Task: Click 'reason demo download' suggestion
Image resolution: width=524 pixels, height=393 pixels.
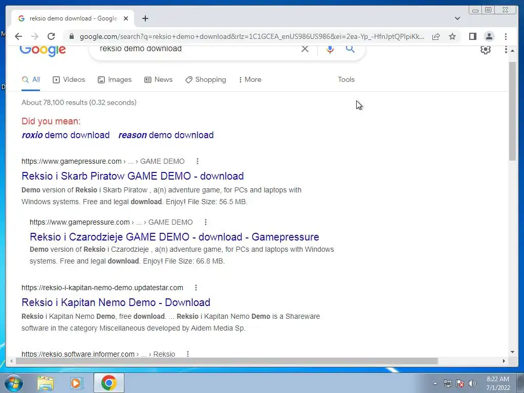Action: 166,135
